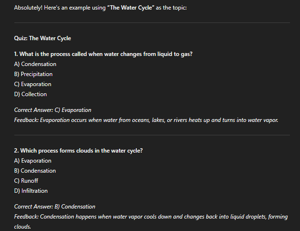Click question 2 about cloud formation
This screenshot has height=231, width=300.
78,151
